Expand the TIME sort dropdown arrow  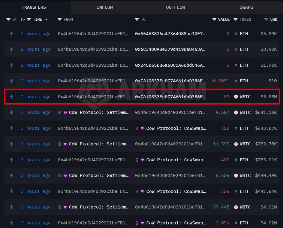pyautogui.click(x=46, y=20)
